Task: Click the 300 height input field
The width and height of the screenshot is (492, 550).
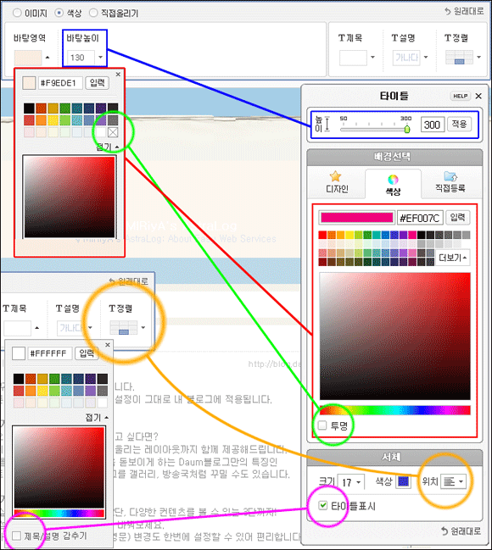Action: tap(433, 125)
